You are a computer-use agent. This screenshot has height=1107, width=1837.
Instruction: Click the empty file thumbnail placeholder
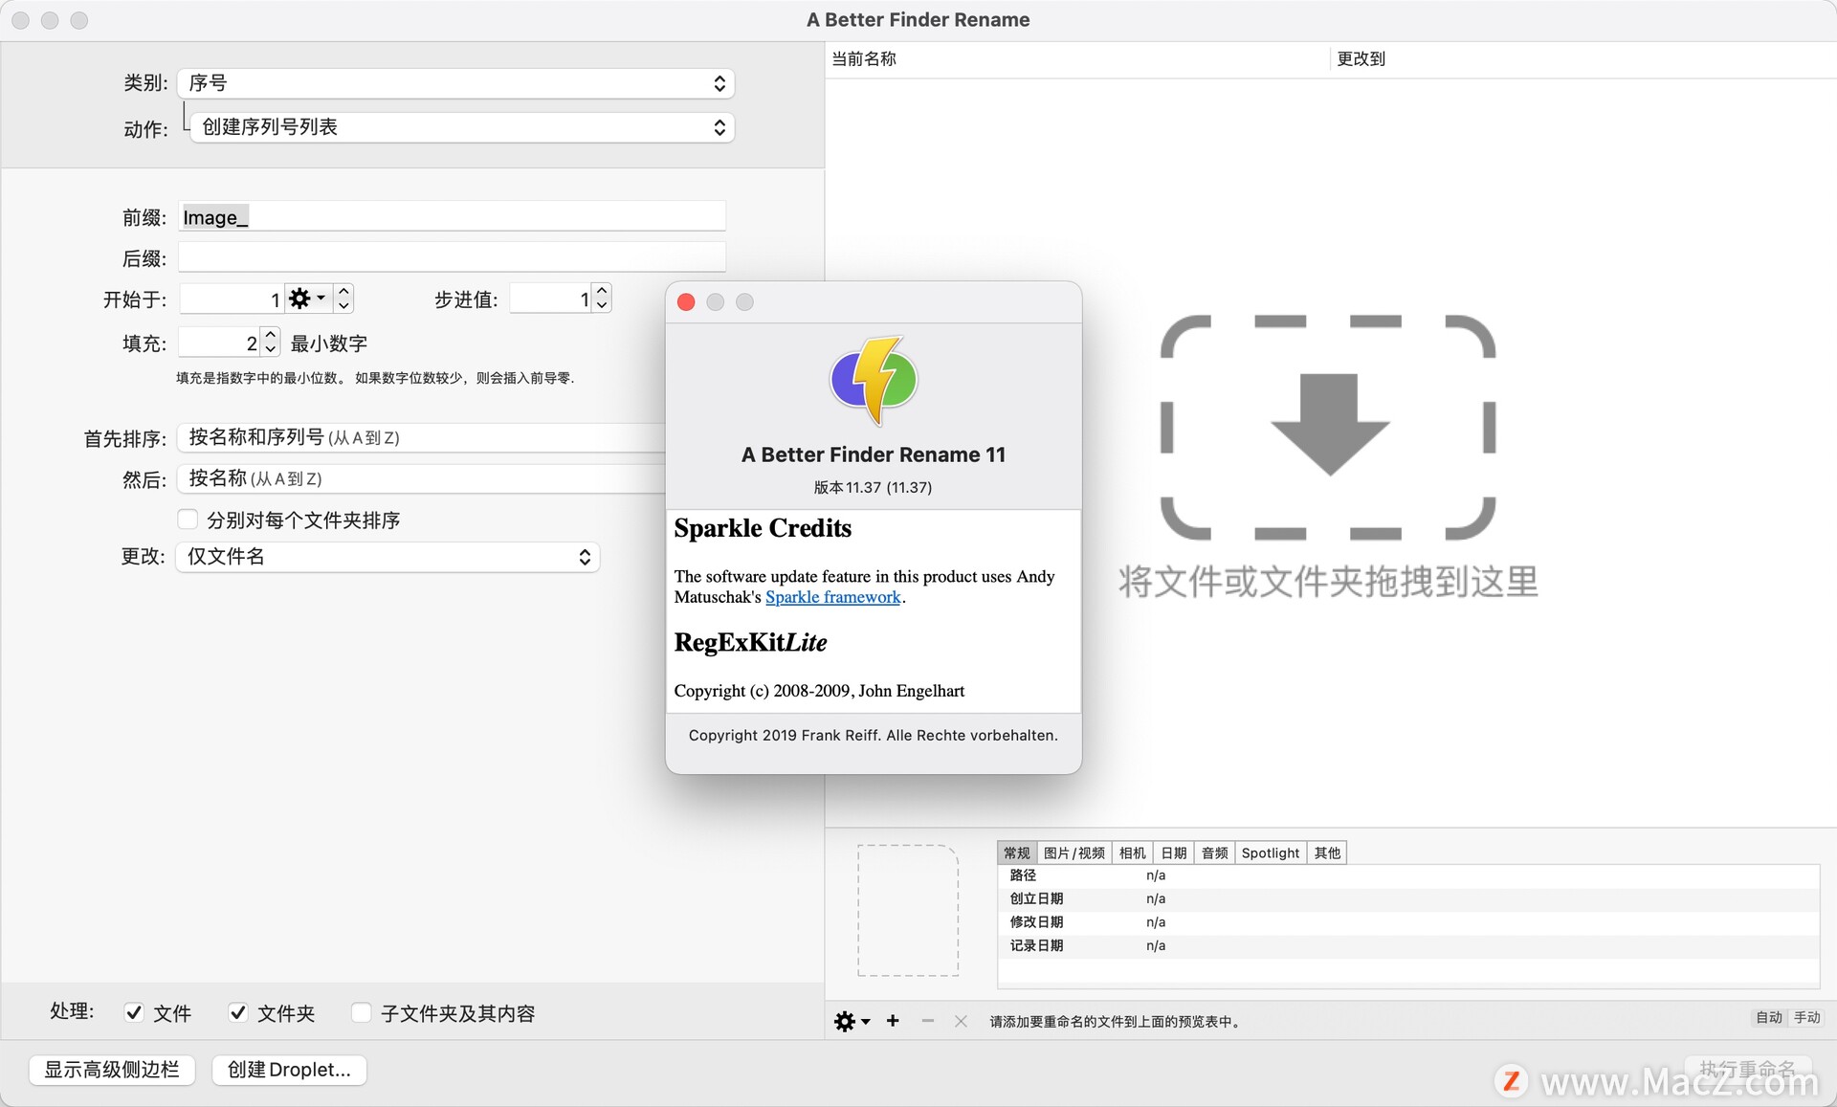(x=907, y=910)
